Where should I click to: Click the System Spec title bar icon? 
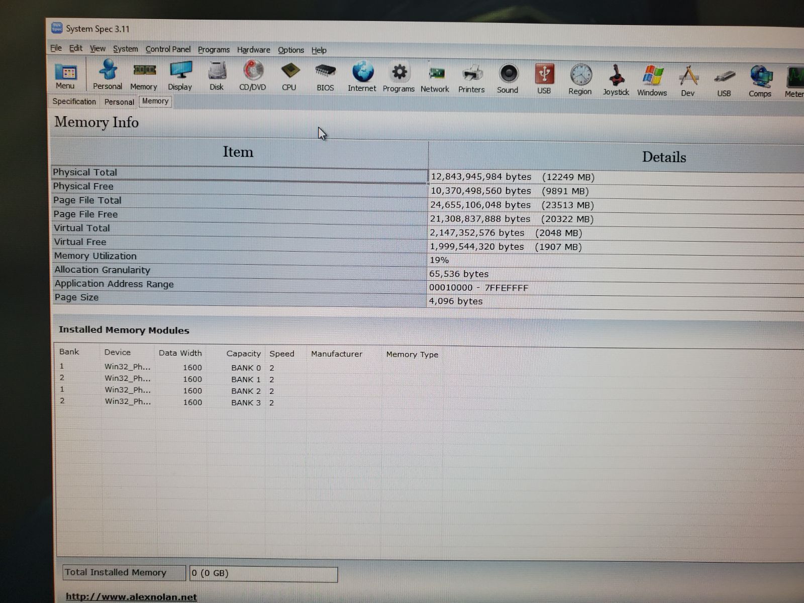[57, 28]
